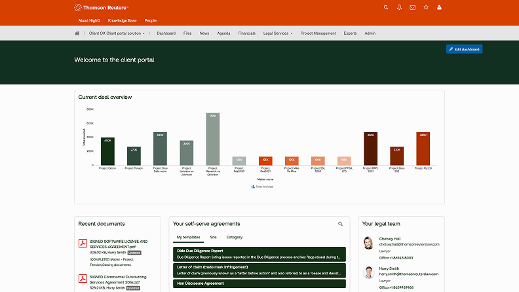Click the favorites star icon
Image resolution: width=519 pixels, height=292 pixels.
[x=426, y=7]
